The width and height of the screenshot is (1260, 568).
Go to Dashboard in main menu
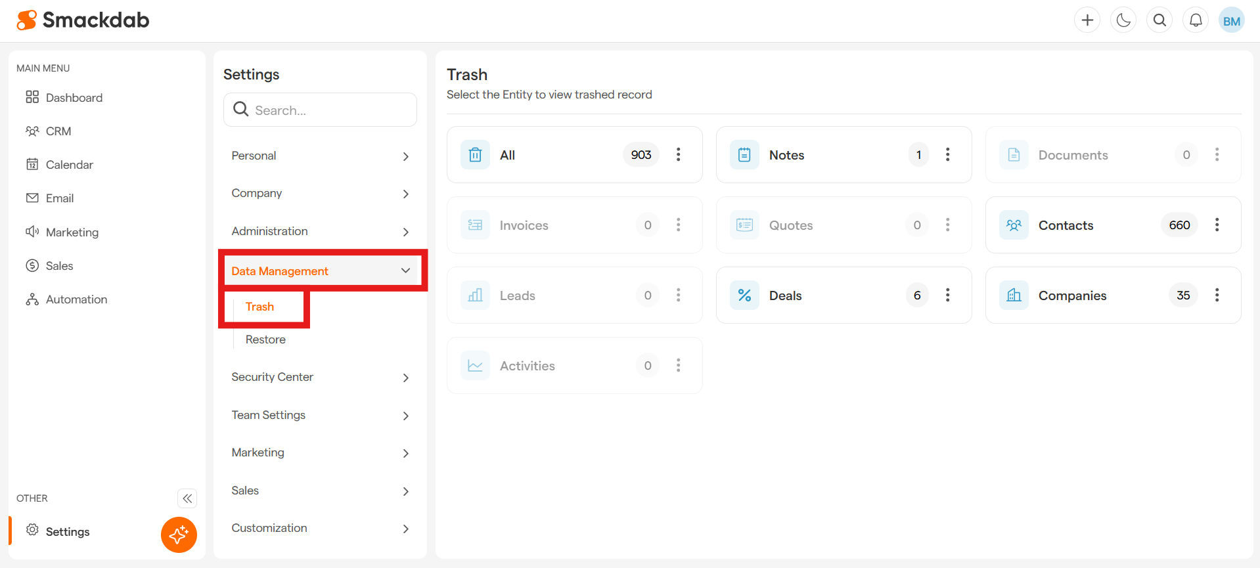click(x=74, y=98)
